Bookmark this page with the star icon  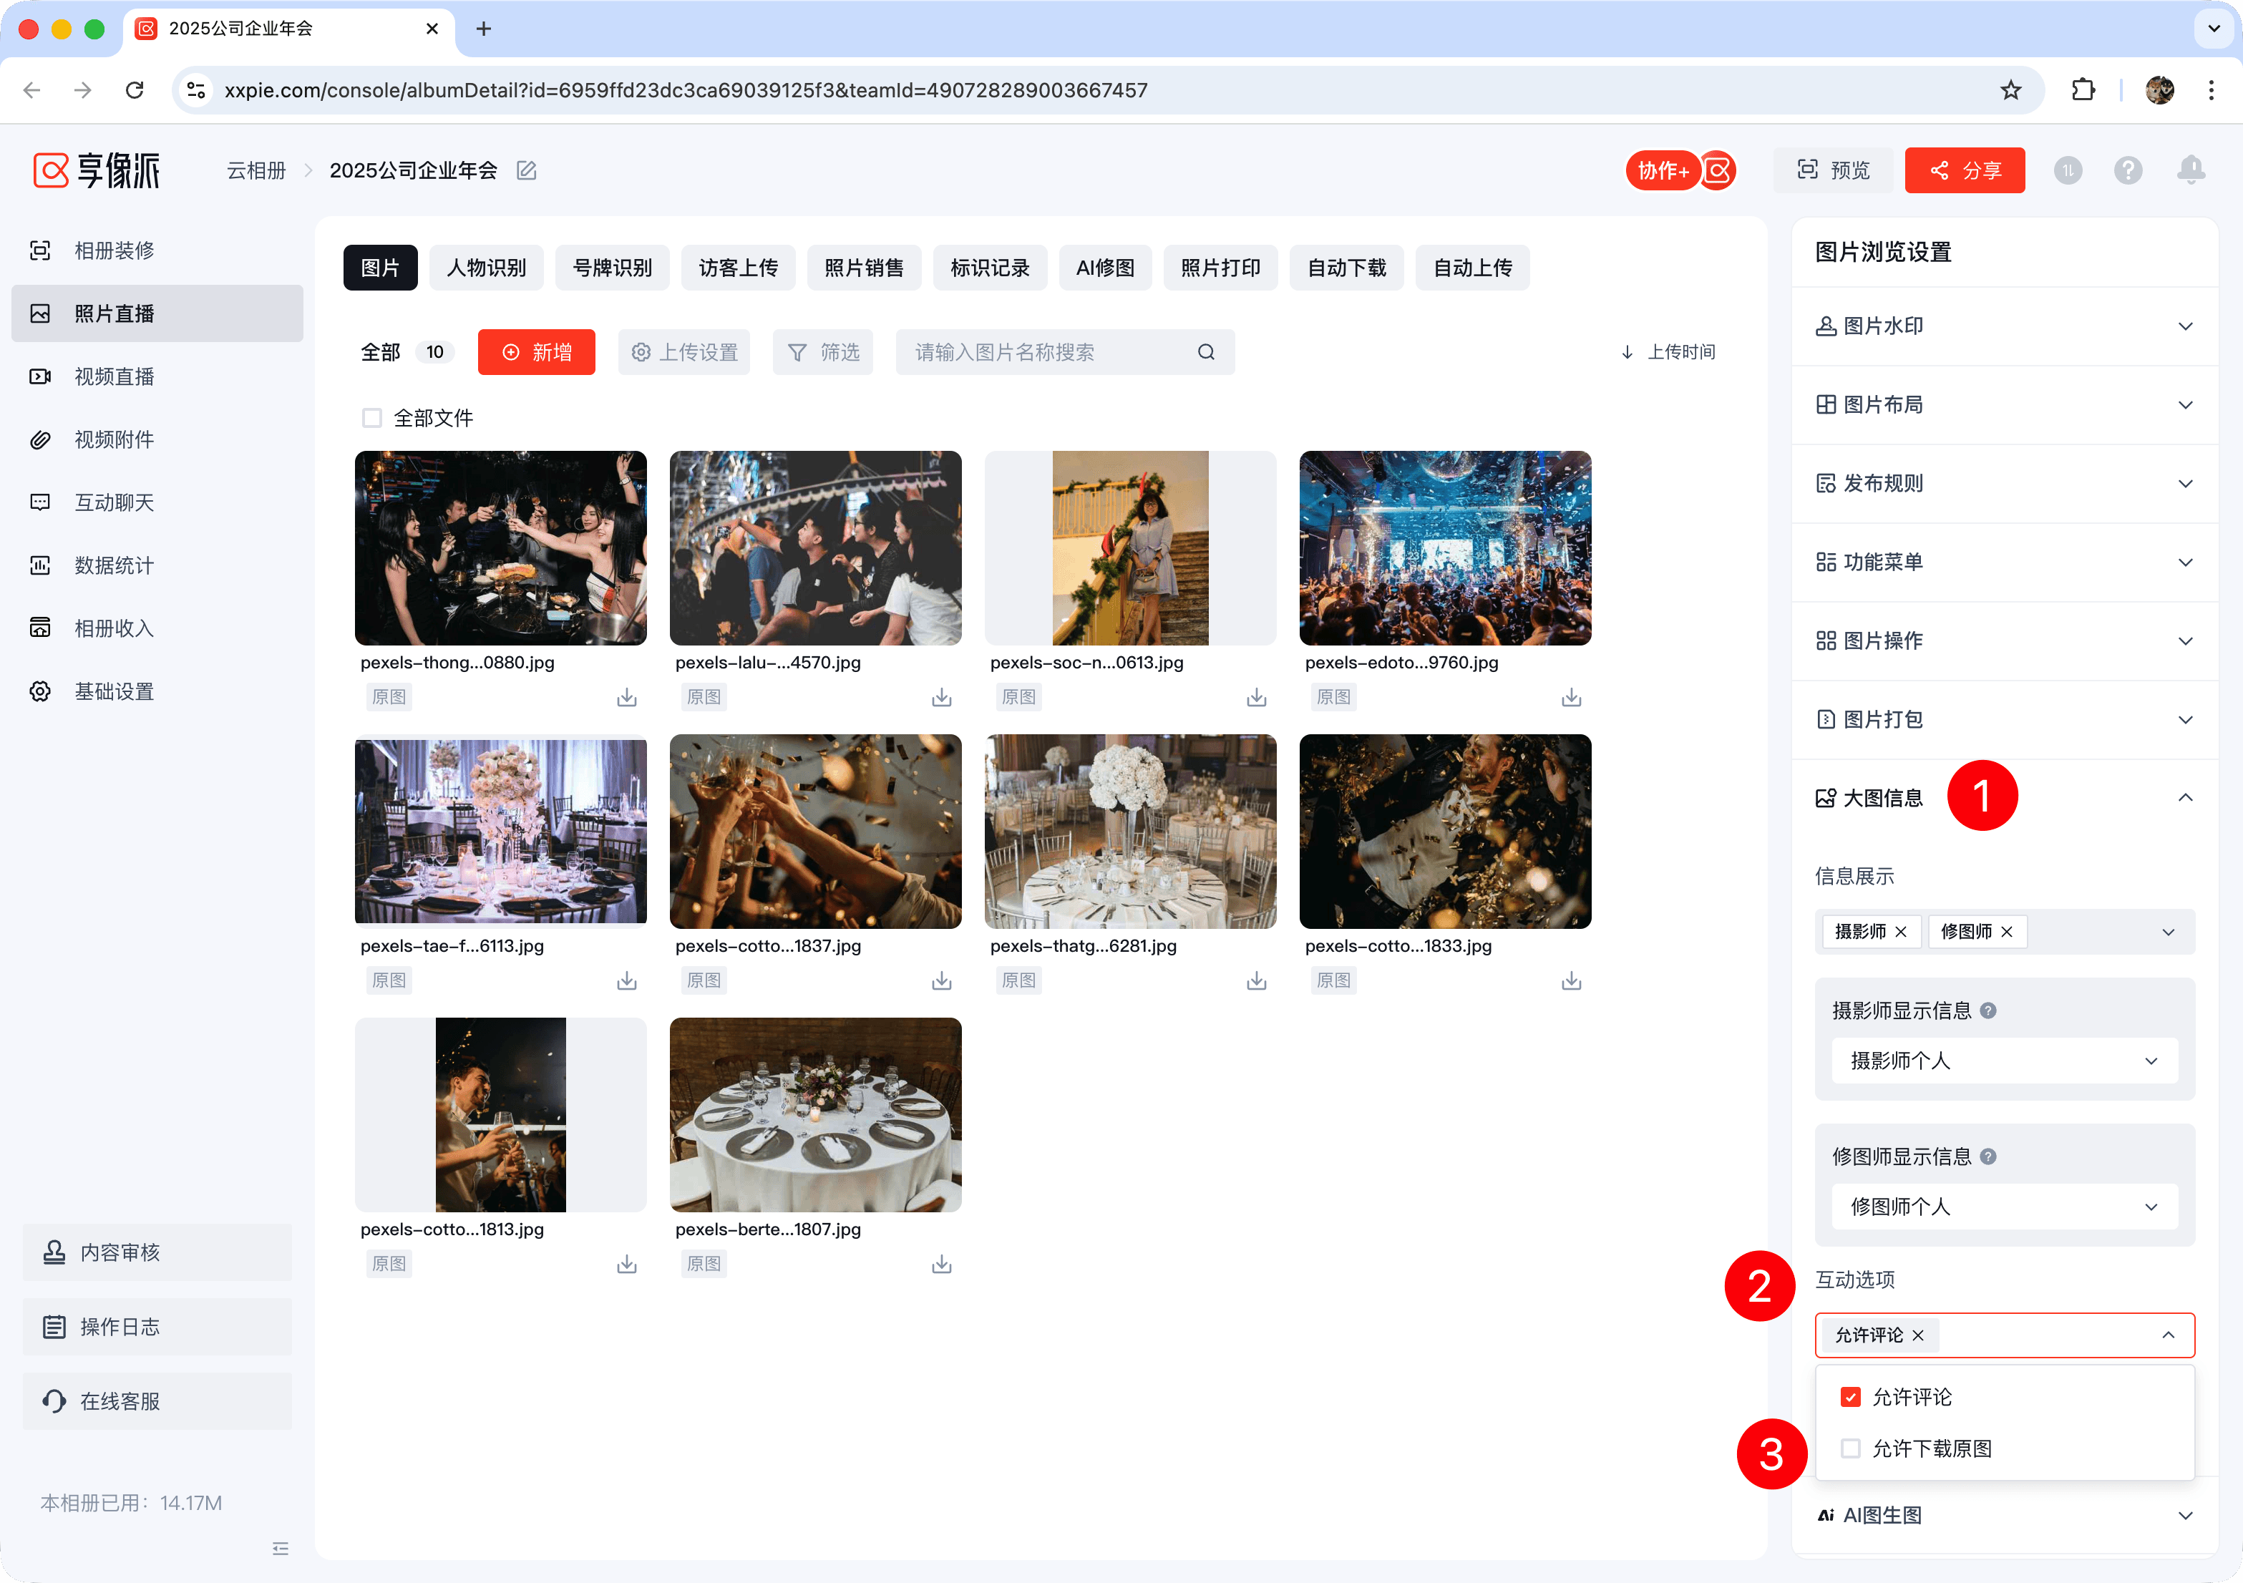[x=2010, y=90]
